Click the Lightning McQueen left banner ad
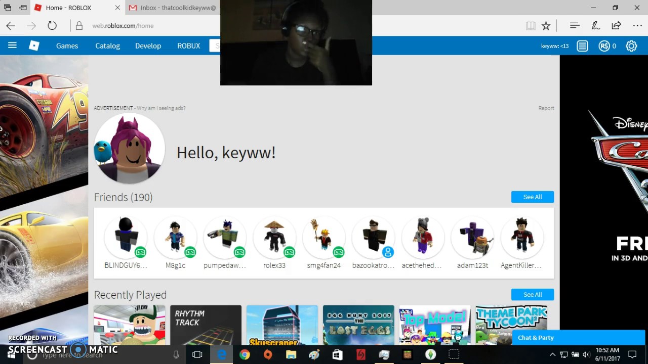Image resolution: width=648 pixels, height=364 pixels. tap(44, 200)
